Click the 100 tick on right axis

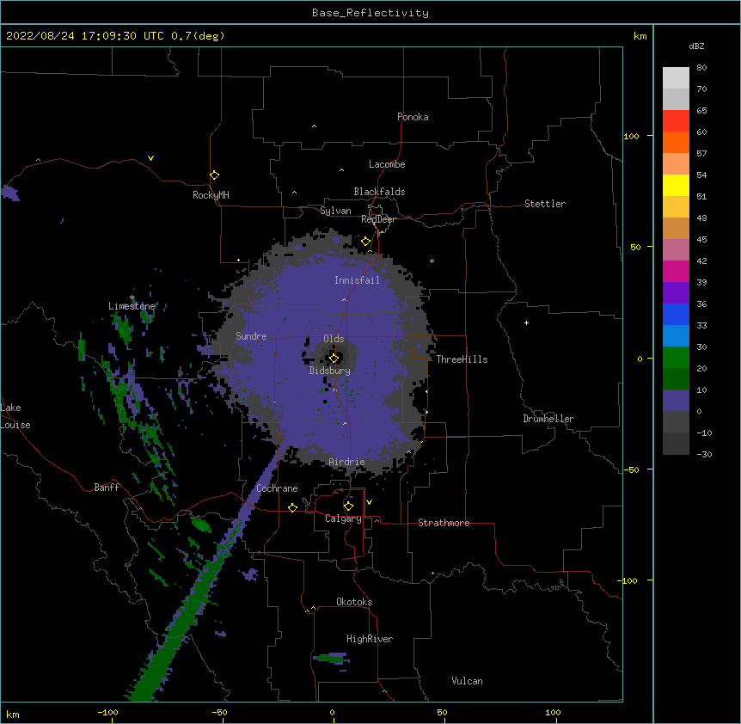coord(631,136)
